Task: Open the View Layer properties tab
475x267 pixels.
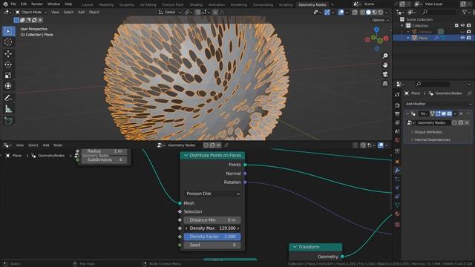Action: click(397, 122)
